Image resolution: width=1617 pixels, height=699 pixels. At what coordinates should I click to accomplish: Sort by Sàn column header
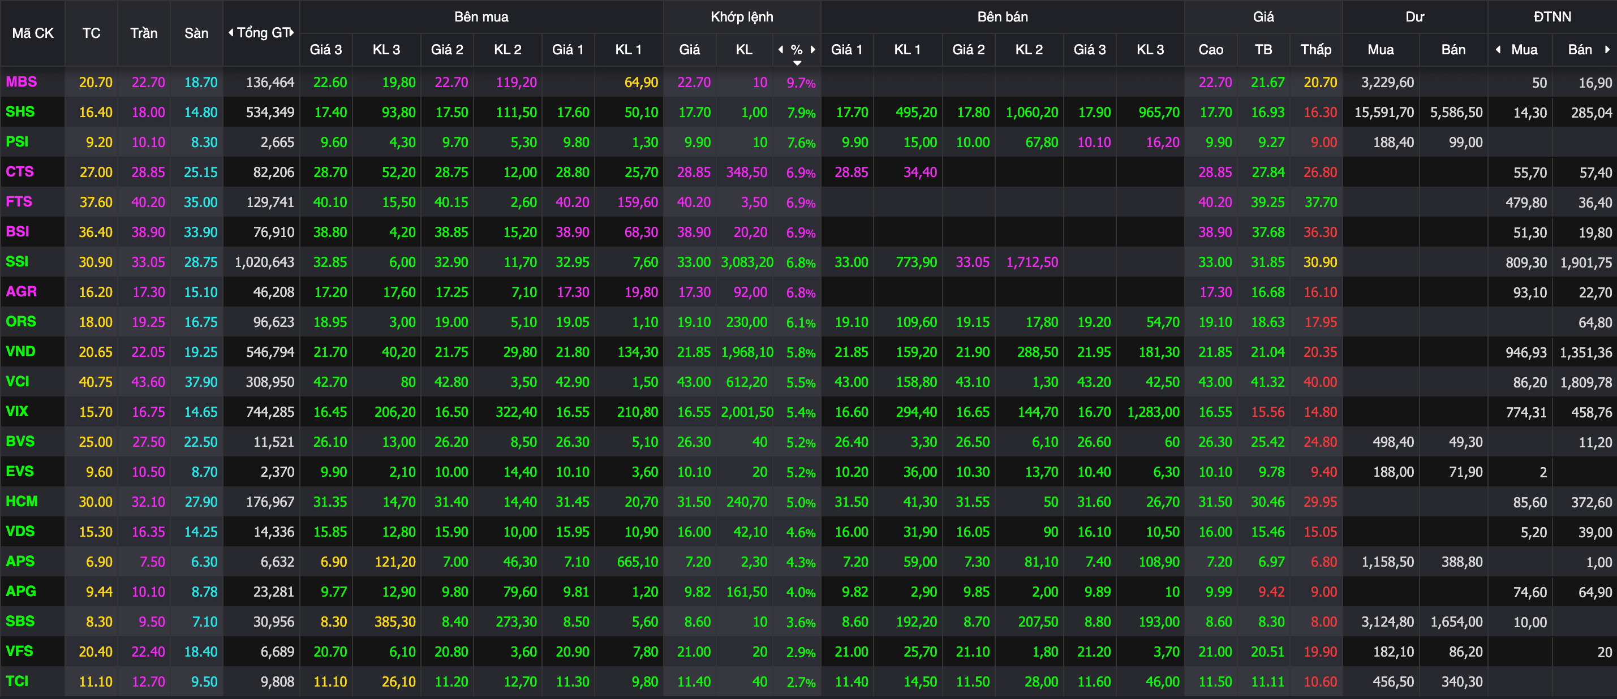(x=196, y=33)
